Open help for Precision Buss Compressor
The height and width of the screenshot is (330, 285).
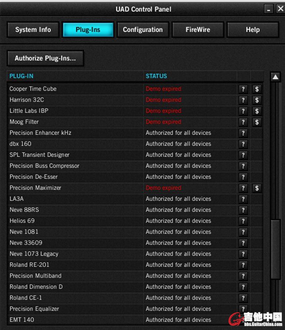pos(243,166)
